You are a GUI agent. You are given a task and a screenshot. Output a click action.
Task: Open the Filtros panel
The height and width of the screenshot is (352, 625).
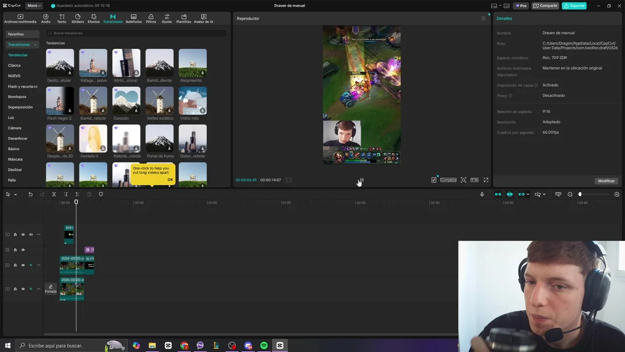(151, 19)
